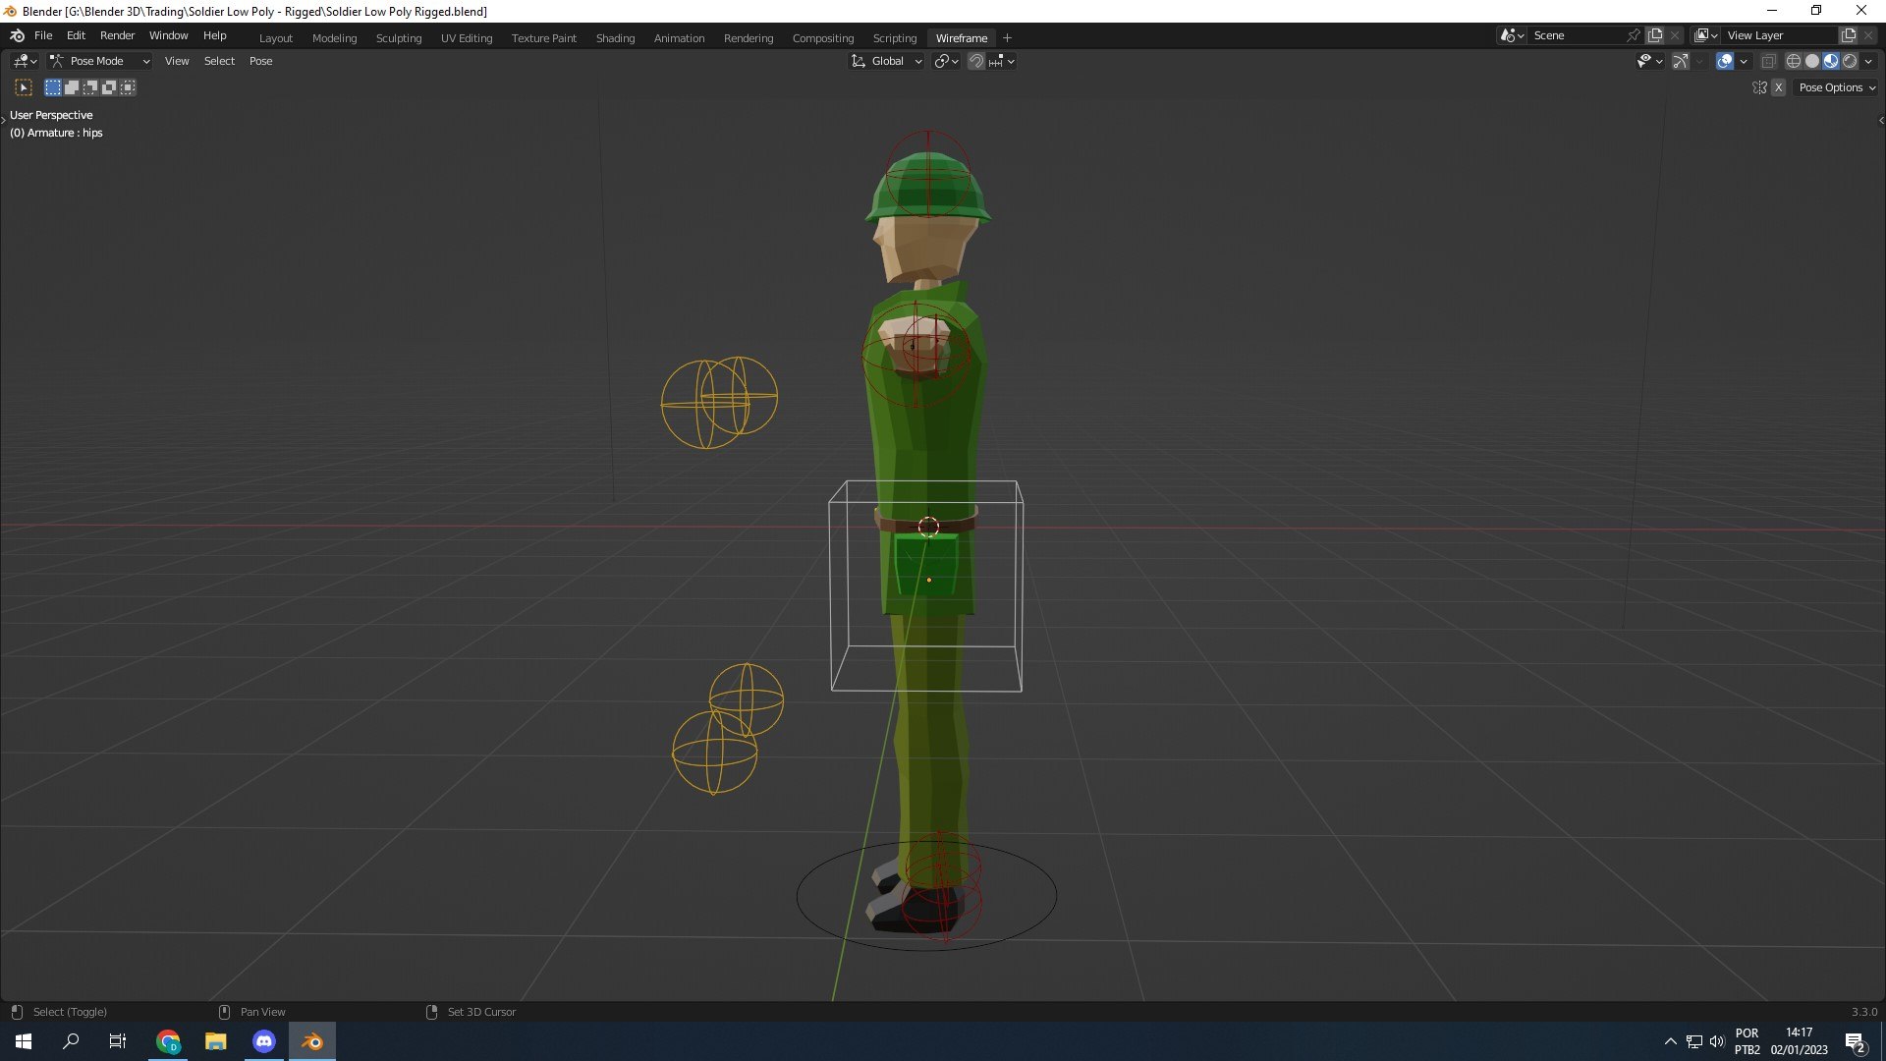Open the Pose header menu
The image size is (1886, 1061).
click(260, 61)
